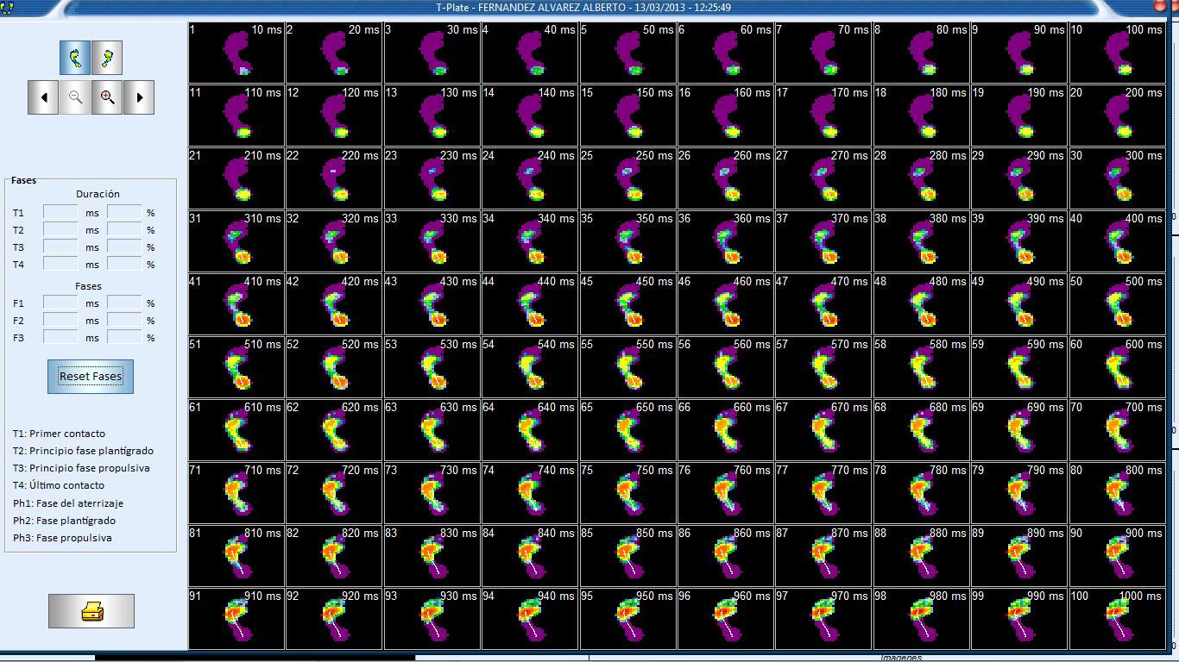Select frame 62 at 620 ms

pyautogui.click(x=334, y=430)
